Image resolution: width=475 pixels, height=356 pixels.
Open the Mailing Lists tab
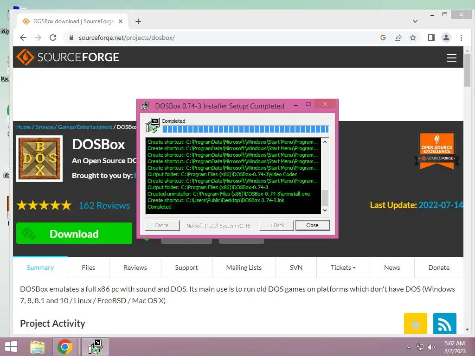244,267
